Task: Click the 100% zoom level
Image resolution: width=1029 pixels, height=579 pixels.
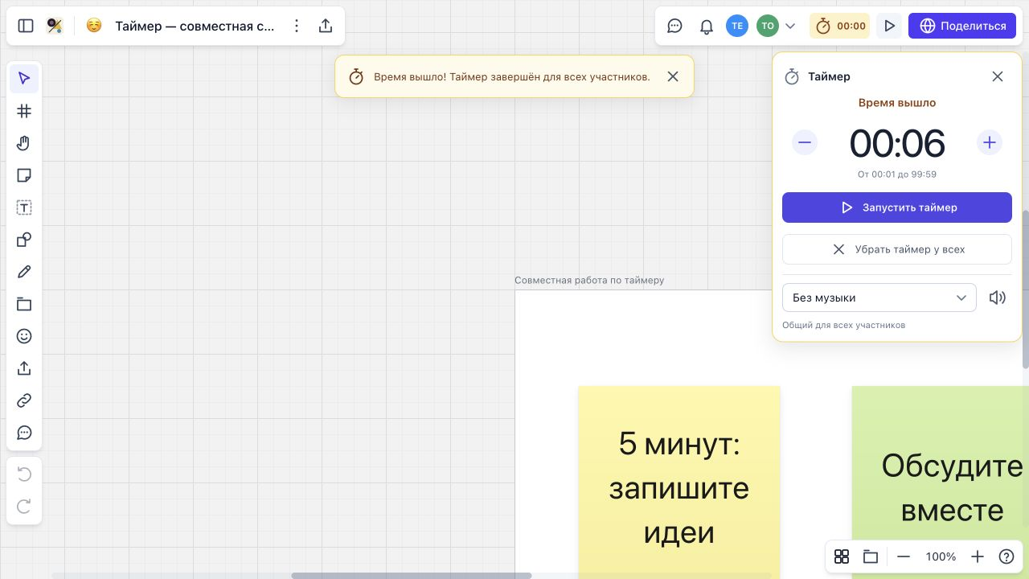Action: click(941, 556)
